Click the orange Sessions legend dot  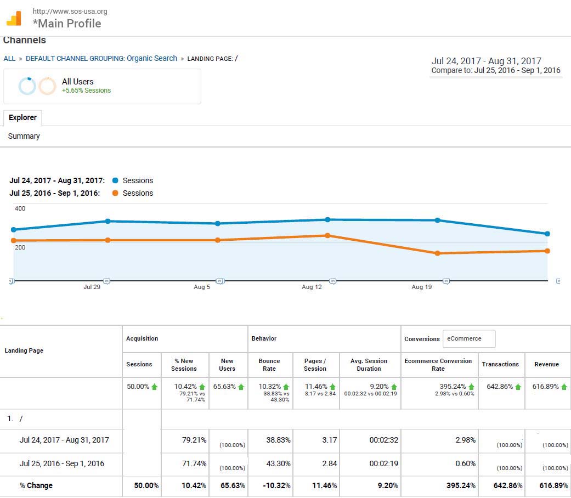pos(115,193)
